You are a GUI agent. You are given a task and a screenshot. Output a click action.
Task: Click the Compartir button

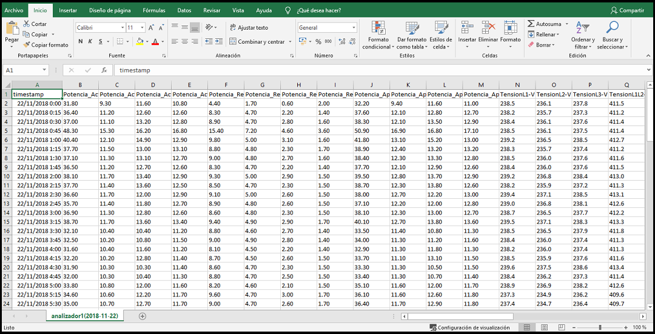(627, 10)
